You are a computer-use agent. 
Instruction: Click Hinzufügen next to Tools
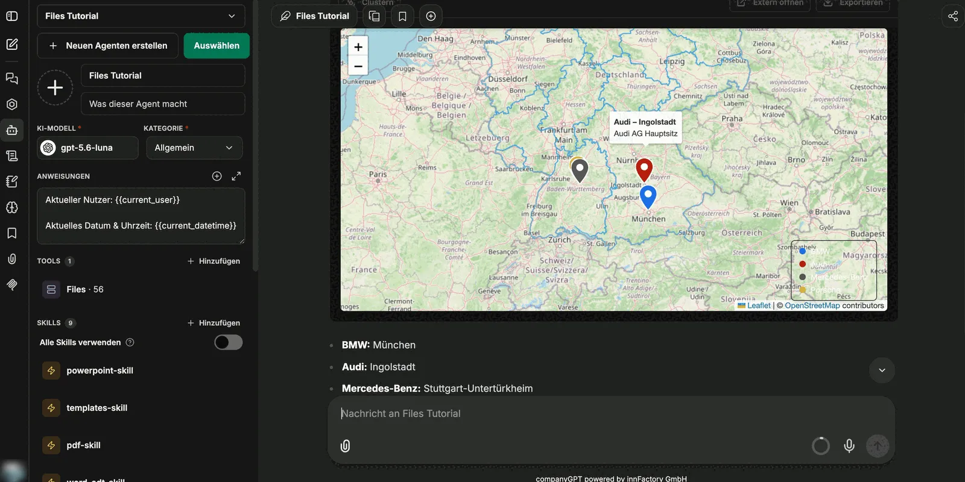pyautogui.click(x=214, y=261)
